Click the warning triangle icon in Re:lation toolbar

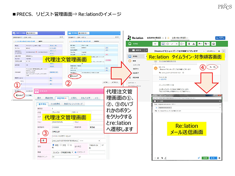[x=193, y=44]
